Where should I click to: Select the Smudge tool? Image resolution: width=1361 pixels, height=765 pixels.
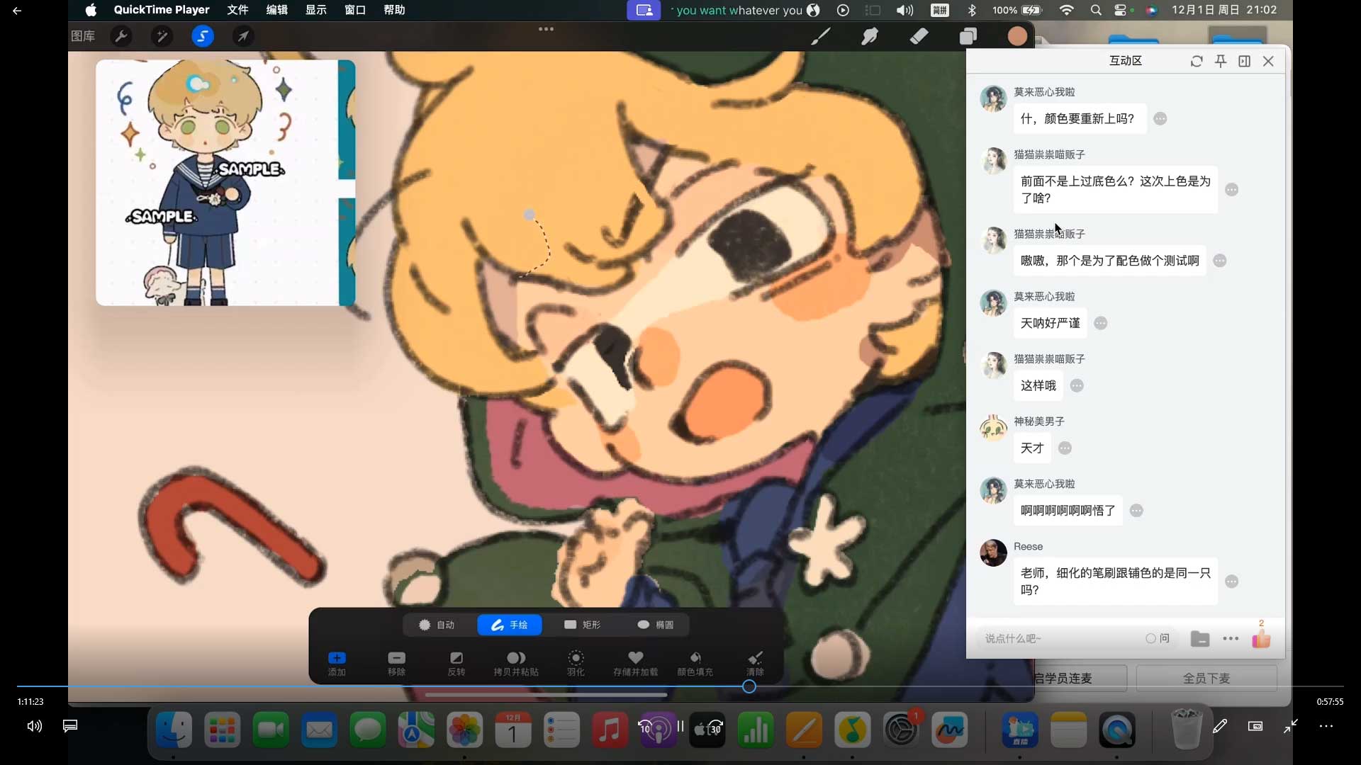pos(870,36)
